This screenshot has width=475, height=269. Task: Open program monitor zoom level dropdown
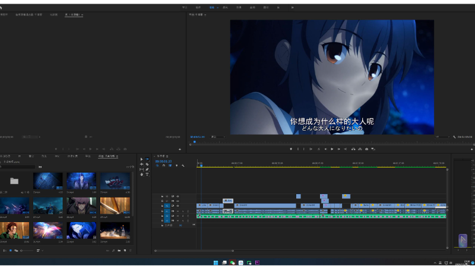(218, 137)
